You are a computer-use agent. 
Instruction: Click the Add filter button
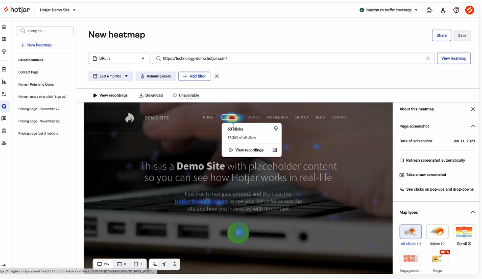coord(194,76)
